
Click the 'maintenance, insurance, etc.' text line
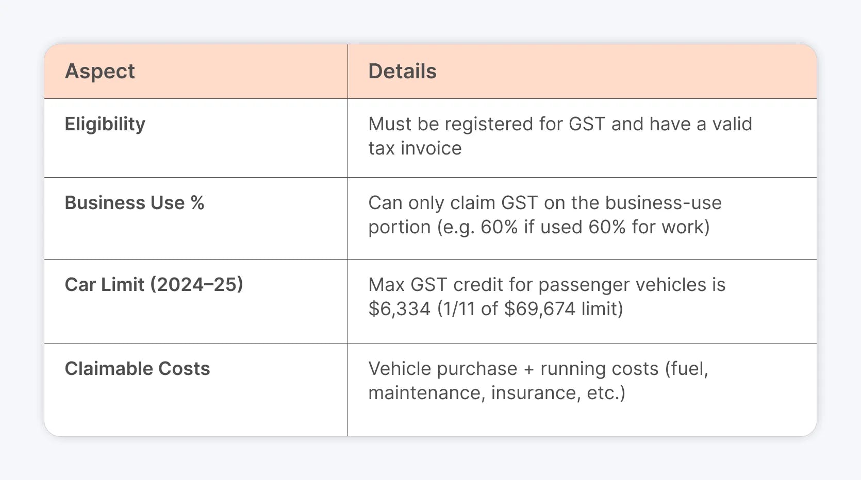tap(496, 393)
